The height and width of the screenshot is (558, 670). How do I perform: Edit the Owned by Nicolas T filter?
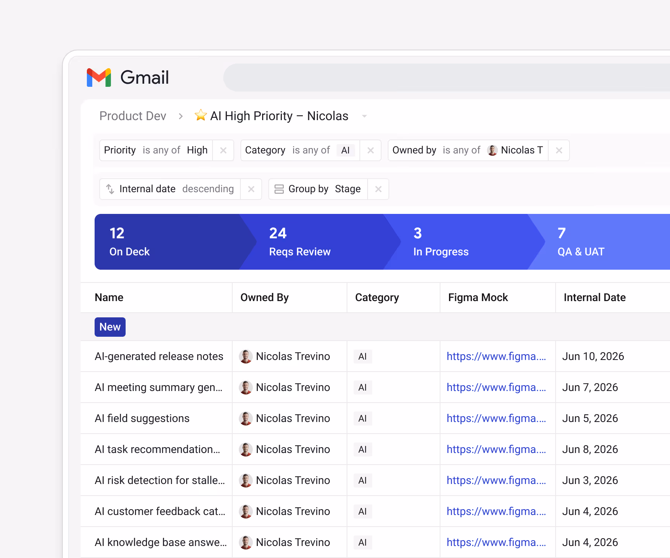tap(468, 150)
